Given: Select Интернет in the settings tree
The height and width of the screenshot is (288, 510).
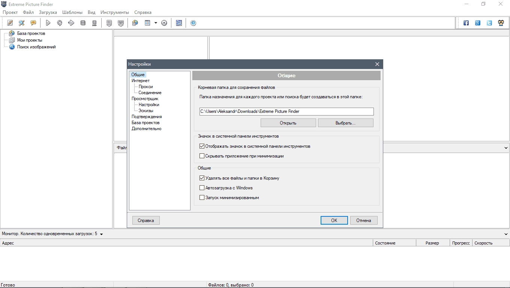Looking at the screenshot, I should click(141, 81).
